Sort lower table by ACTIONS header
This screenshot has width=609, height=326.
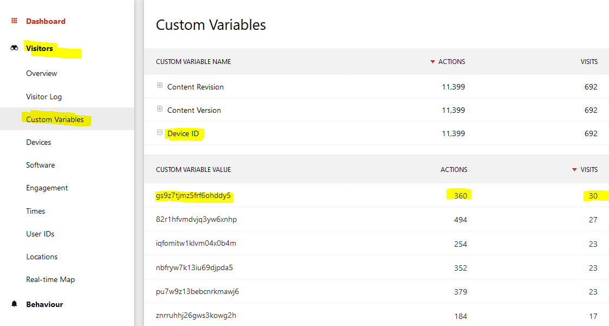[454, 170]
